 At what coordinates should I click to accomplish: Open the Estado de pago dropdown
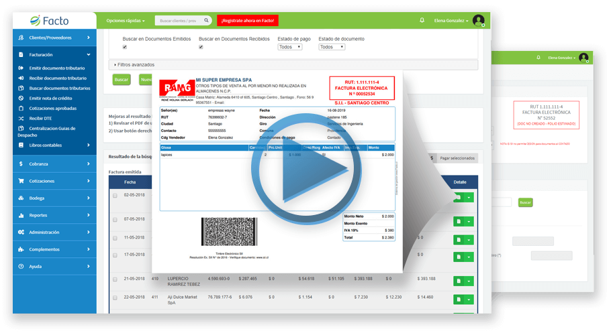coord(289,47)
